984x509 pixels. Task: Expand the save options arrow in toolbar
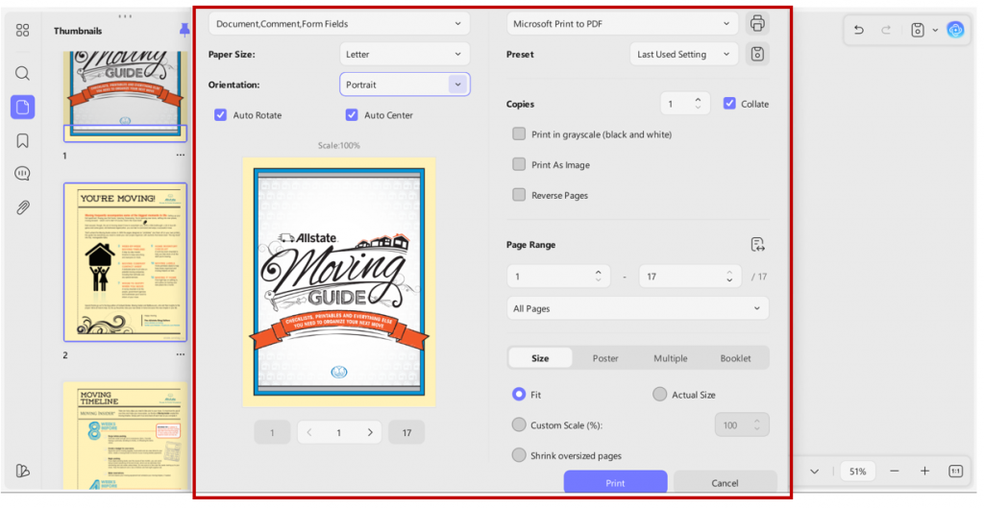click(x=935, y=30)
